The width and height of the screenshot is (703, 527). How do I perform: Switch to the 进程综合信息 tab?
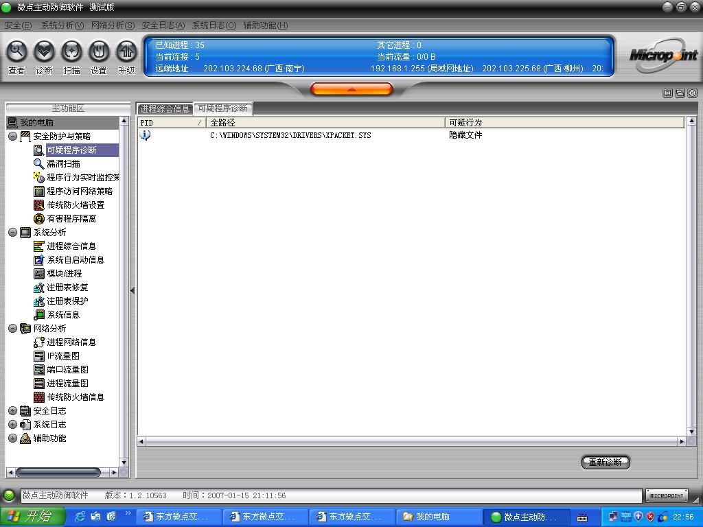pyautogui.click(x=165, y=108)
